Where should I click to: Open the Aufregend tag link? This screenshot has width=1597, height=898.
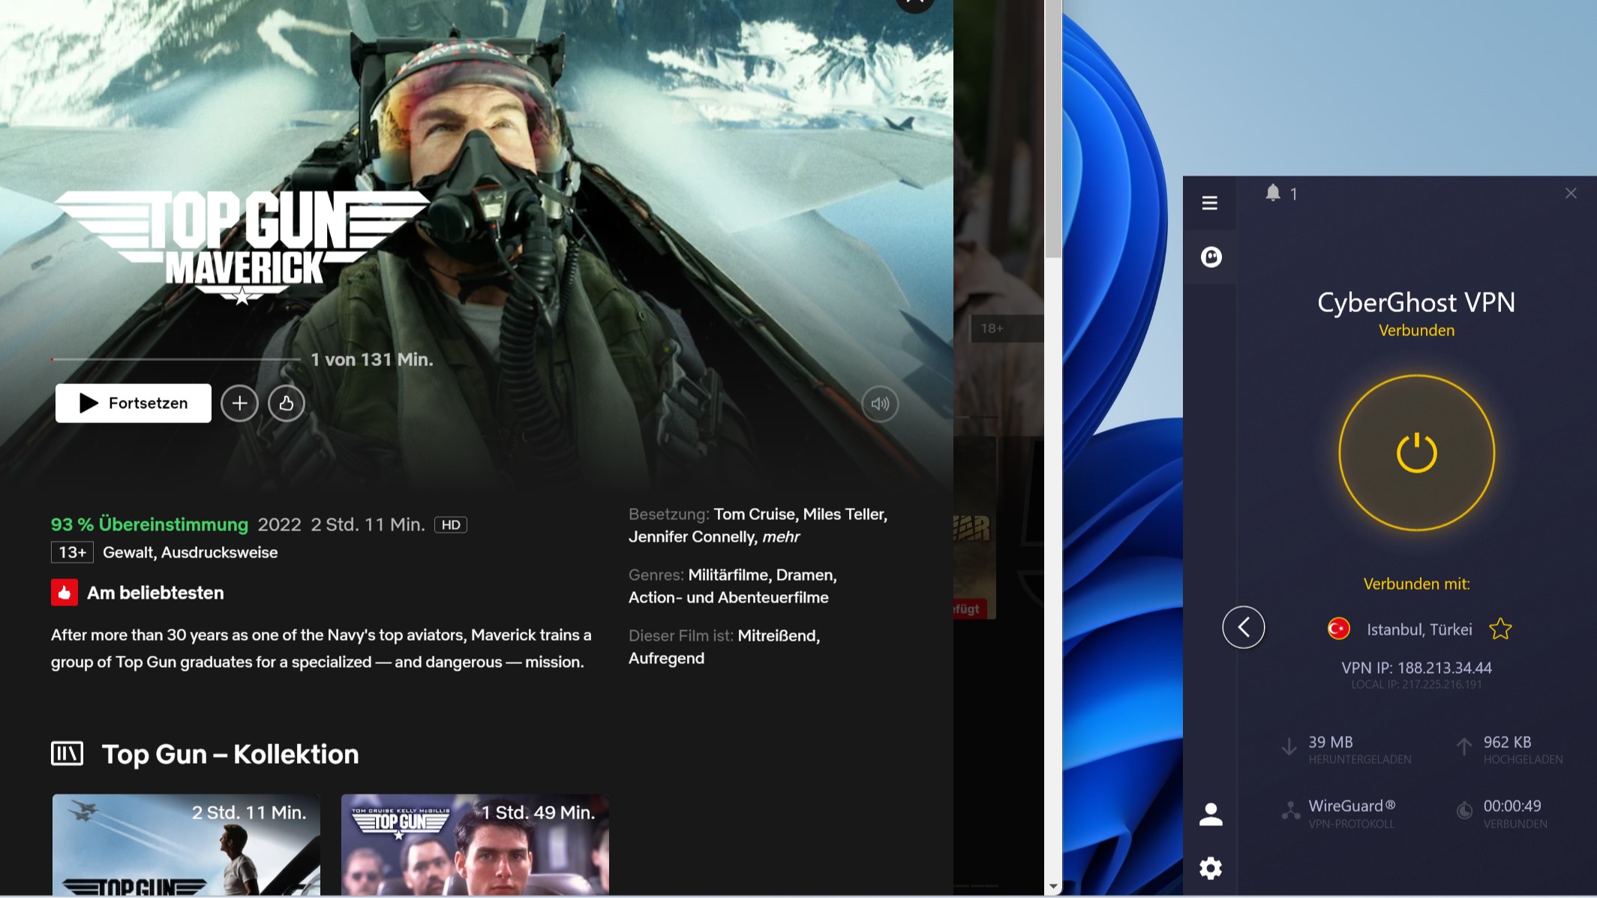click(666, 658)
